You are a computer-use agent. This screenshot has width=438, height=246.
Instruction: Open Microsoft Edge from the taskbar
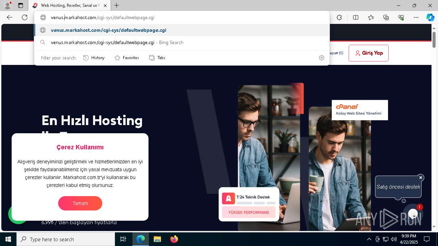tap(141, 239)
